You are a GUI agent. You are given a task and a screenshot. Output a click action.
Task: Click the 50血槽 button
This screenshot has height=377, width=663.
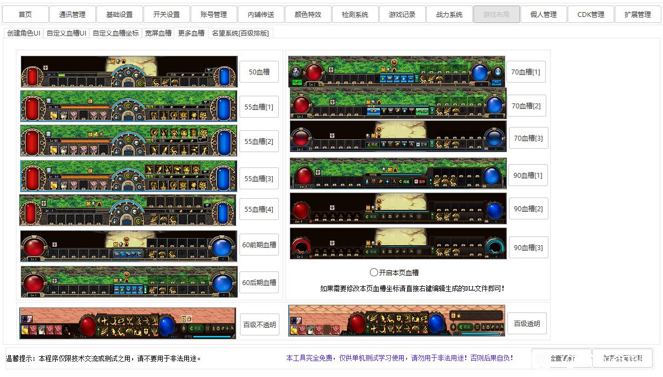(x=259, y=72)
